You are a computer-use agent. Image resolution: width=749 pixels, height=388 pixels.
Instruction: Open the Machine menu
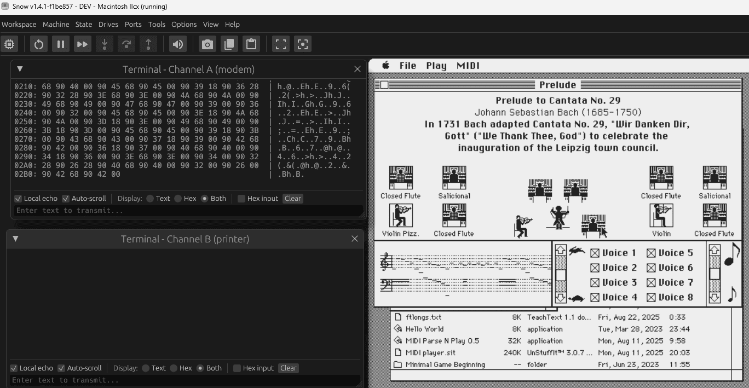click(56, 24)
